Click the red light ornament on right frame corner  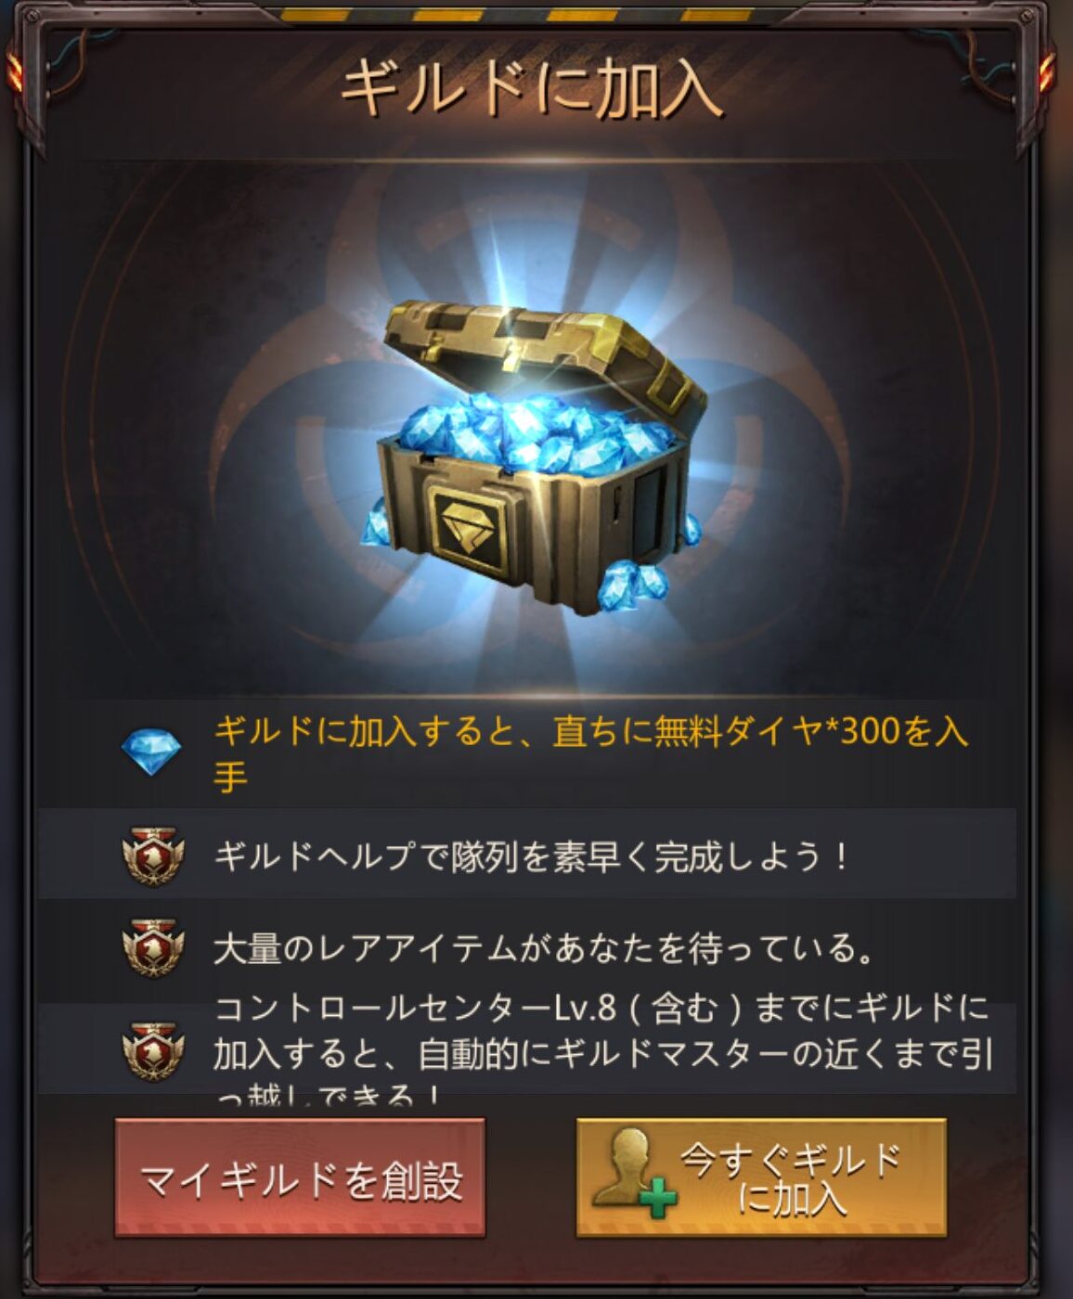(x=1049, y=71)
